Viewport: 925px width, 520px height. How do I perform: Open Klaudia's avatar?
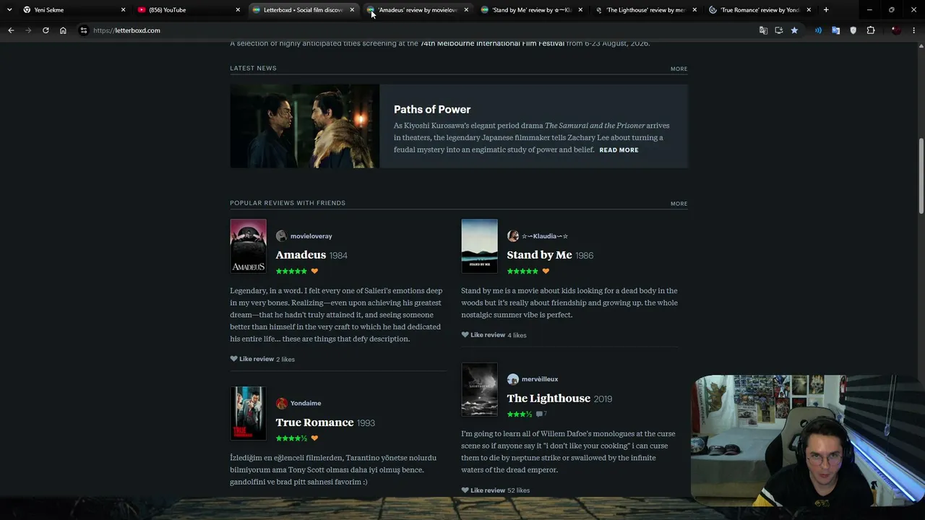coord(512,236)
